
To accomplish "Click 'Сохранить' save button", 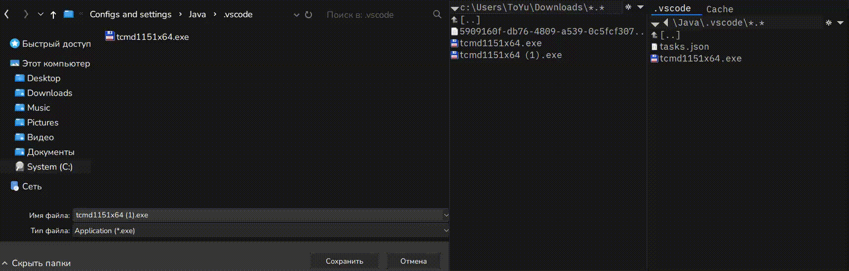I will click(345, 261).
